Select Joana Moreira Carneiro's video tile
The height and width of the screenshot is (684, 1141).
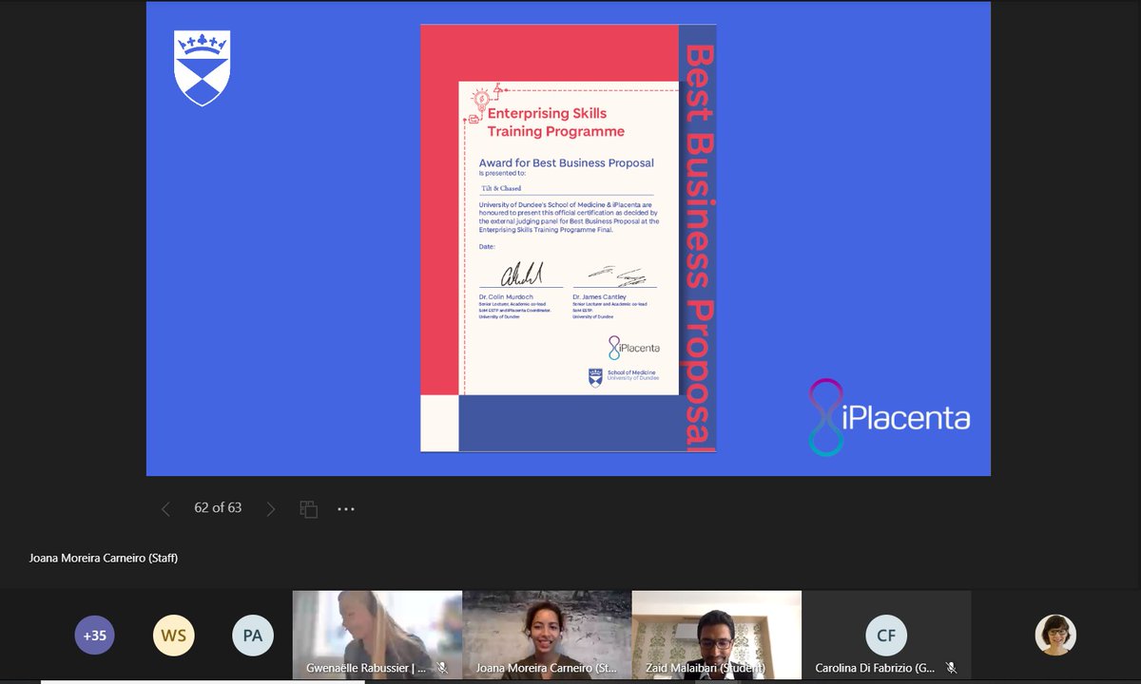click(547, 635)
